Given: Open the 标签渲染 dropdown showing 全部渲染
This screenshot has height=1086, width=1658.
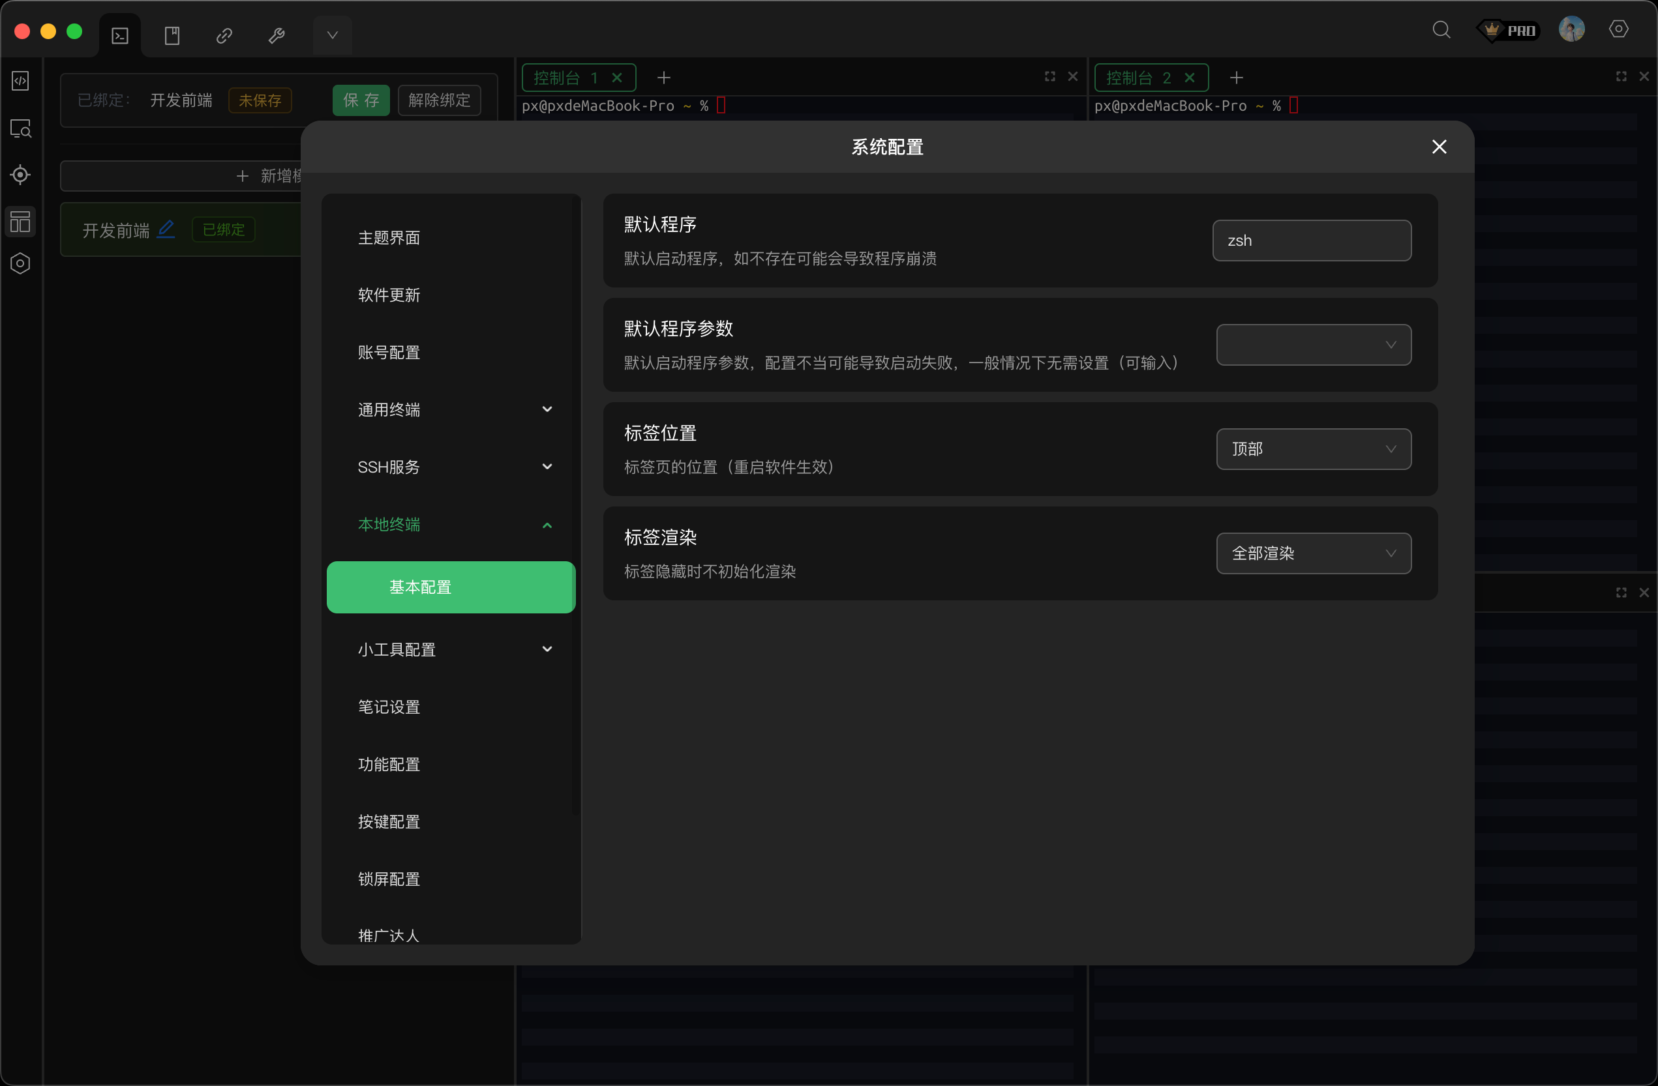Looking at the screenshot, I should (x=1313, y=553).
